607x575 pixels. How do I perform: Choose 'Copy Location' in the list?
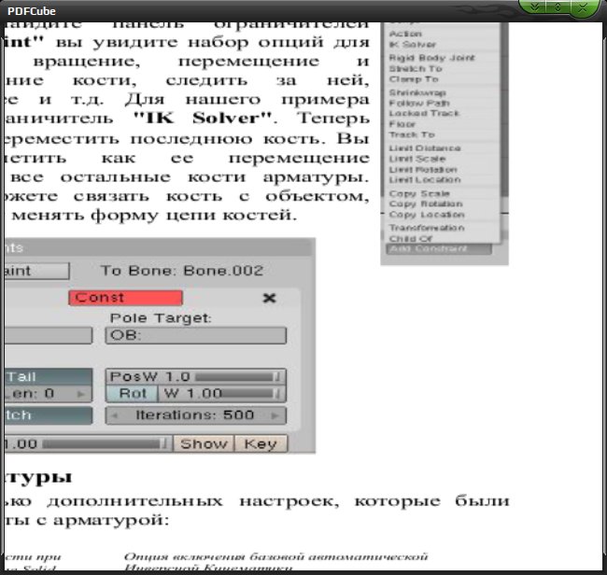click(x=427, y=215)
